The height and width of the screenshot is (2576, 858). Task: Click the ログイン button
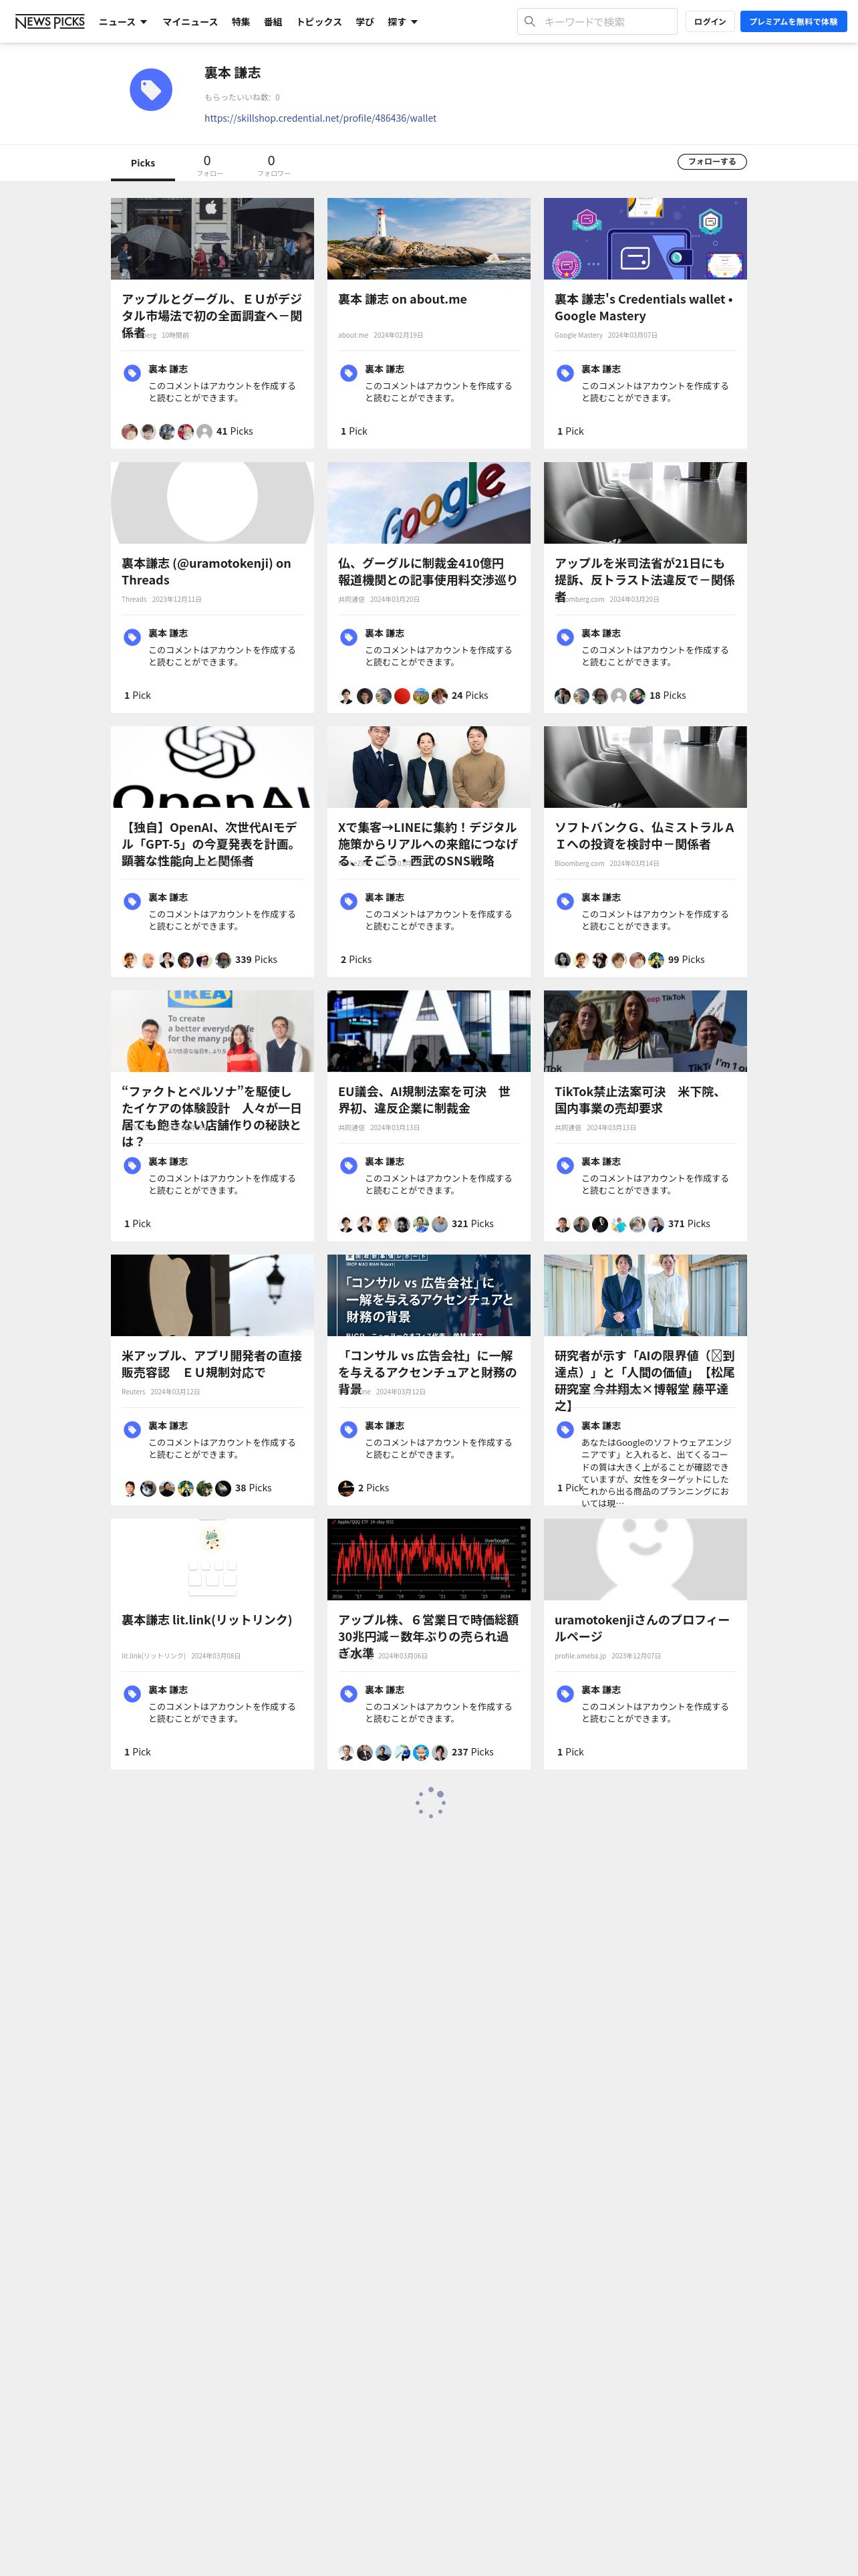coord(710,21)
